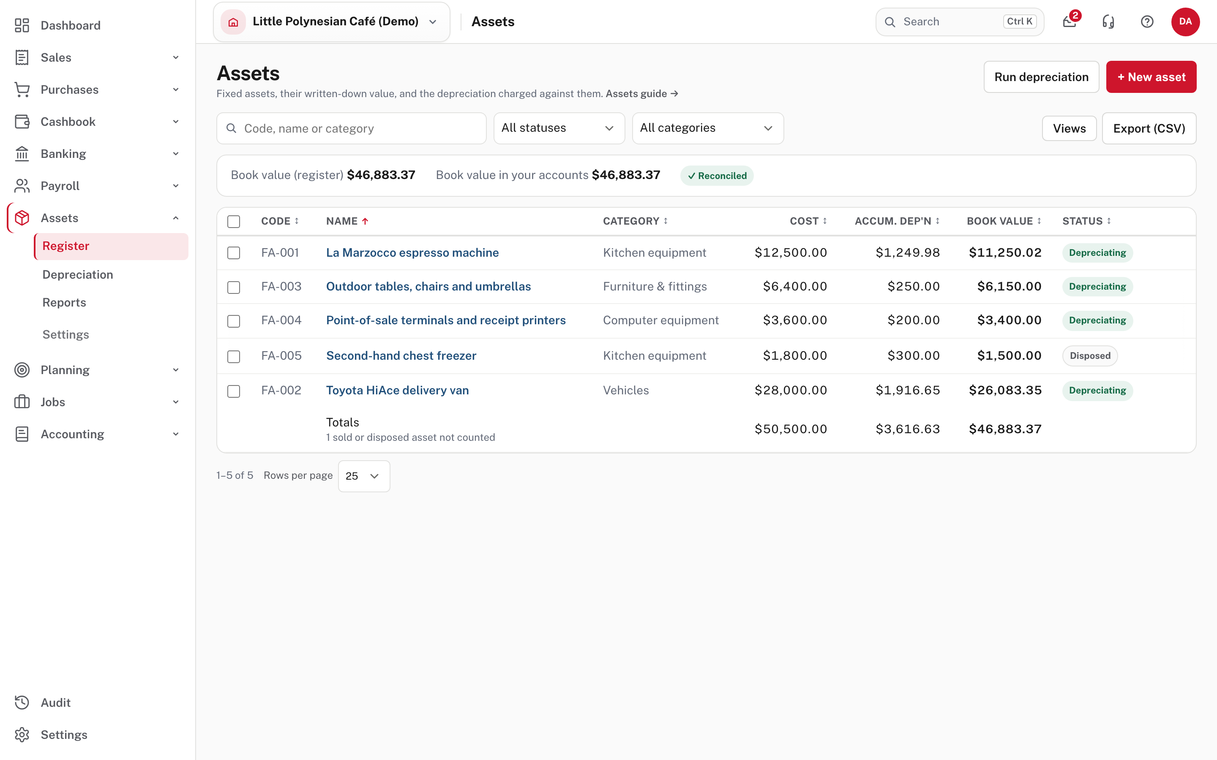Click the Planning target icon
1217x760 pixels.
22,370
